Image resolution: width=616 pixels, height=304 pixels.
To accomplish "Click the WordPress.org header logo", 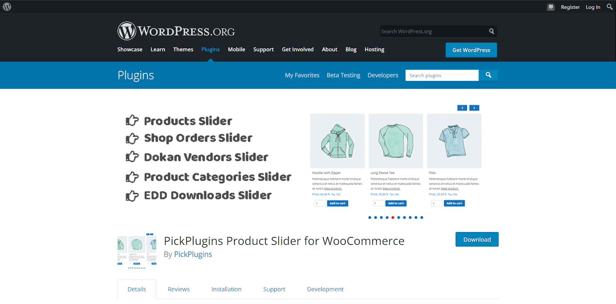I will point(176,31).
